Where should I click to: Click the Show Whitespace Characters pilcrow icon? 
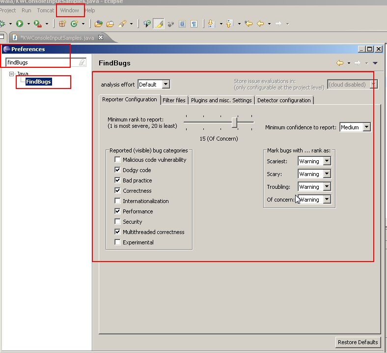194,24
